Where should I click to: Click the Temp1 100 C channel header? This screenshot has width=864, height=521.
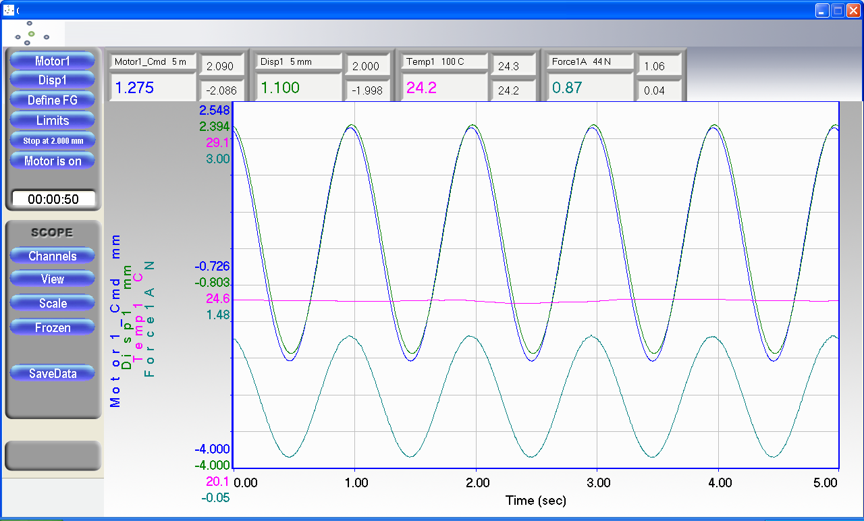coord(445,62)
